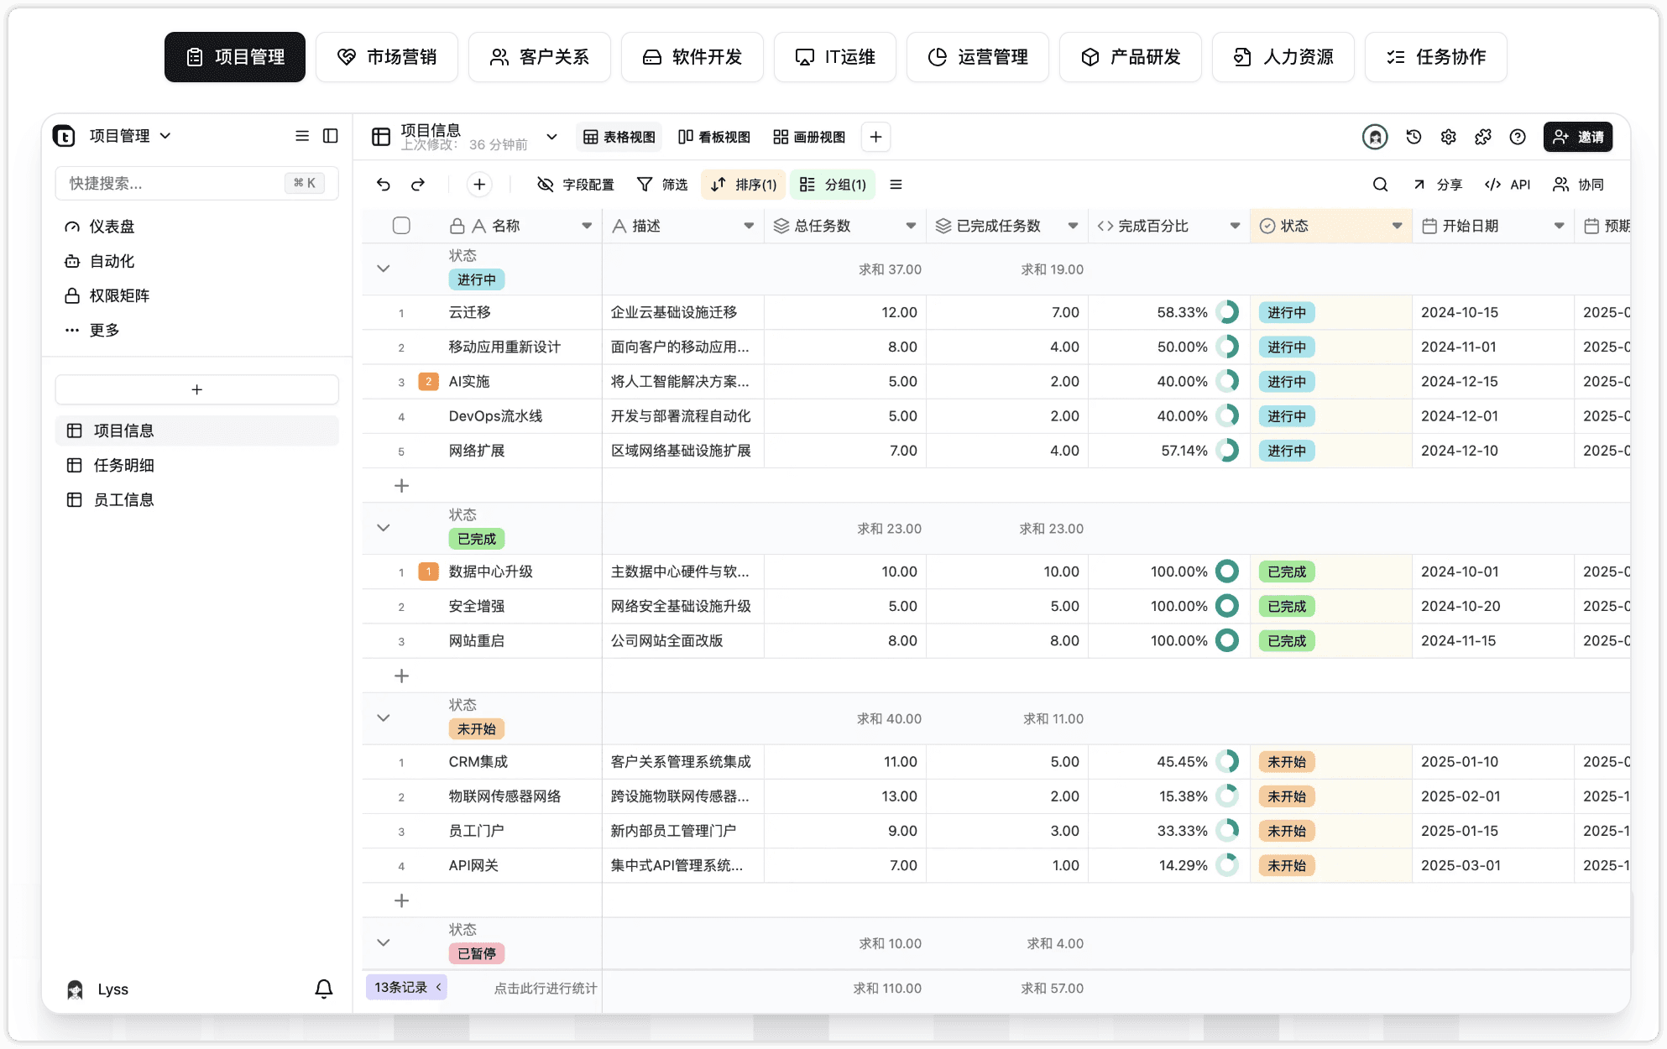
Task: Open the settings gear icon
Action: tap(1448, 137)
